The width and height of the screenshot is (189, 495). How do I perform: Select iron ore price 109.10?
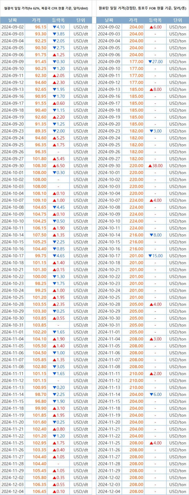40,200
